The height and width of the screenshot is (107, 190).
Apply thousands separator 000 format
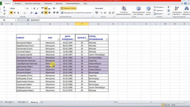coord(105,12)
